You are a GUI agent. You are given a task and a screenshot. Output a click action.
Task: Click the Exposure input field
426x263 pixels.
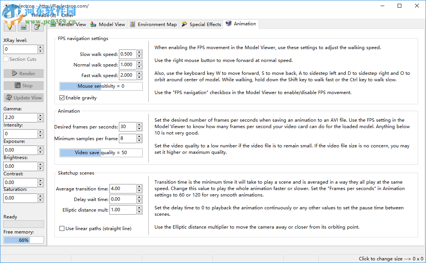tap(20, 150)
